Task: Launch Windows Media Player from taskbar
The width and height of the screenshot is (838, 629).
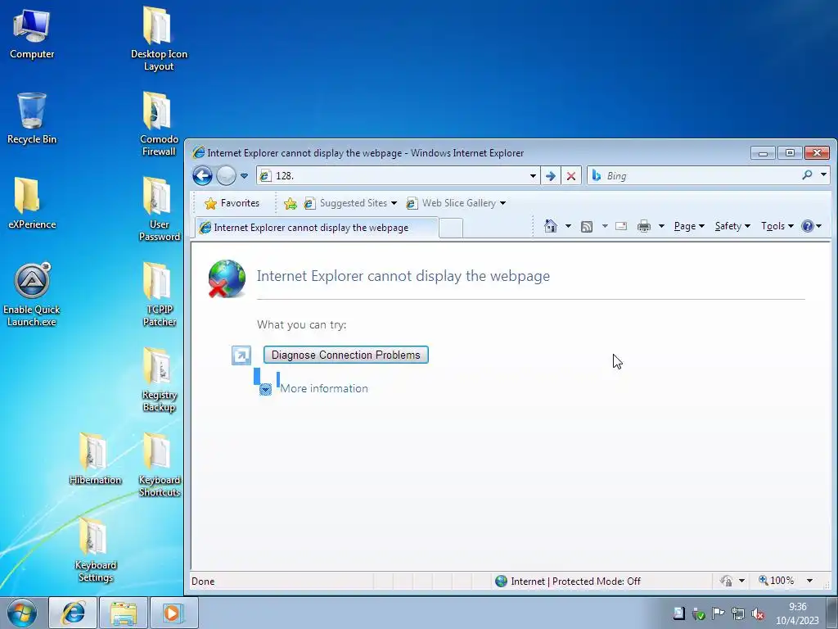Action: 173,613
